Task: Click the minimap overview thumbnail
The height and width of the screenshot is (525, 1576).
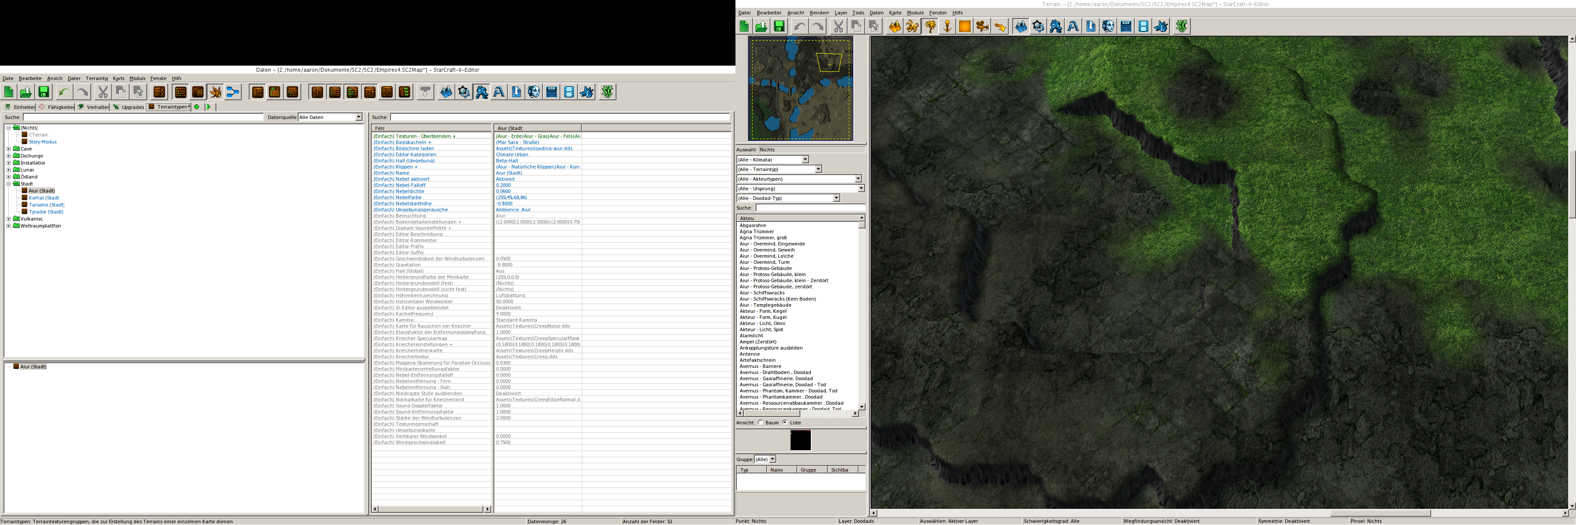Action: coord(800,89)
